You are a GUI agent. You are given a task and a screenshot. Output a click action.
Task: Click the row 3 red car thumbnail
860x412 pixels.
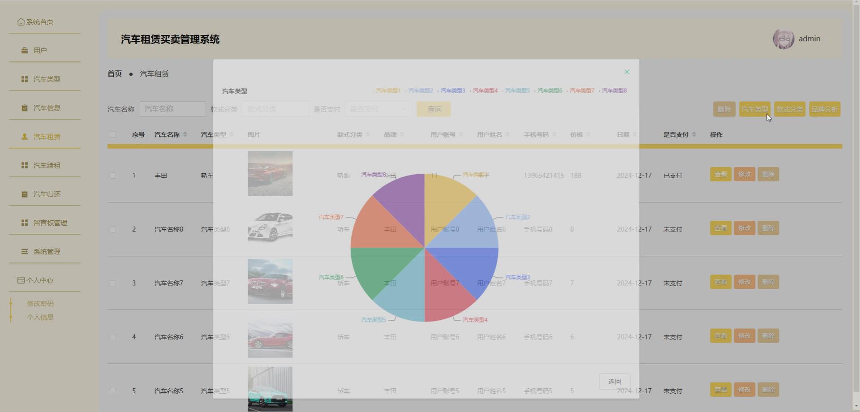pos(270,281)
